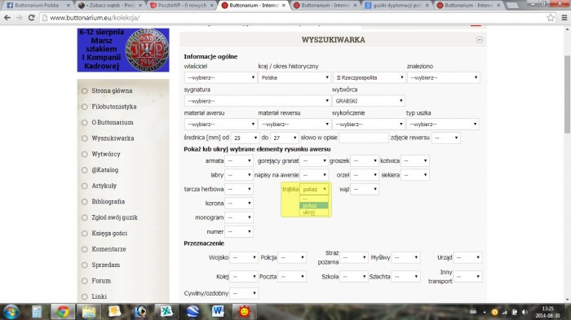Open the wytwórca dropdown showing GRABSKI
This screenshot has width=571, height=320.
(369, 101)
